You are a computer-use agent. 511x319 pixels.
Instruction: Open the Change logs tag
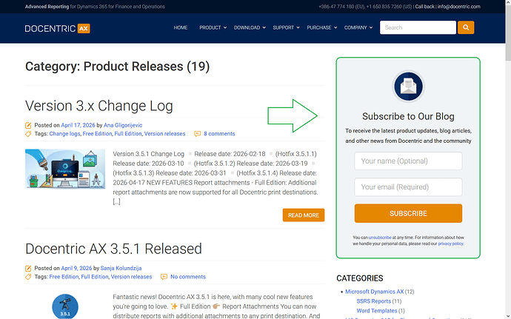tap(64, 134)
